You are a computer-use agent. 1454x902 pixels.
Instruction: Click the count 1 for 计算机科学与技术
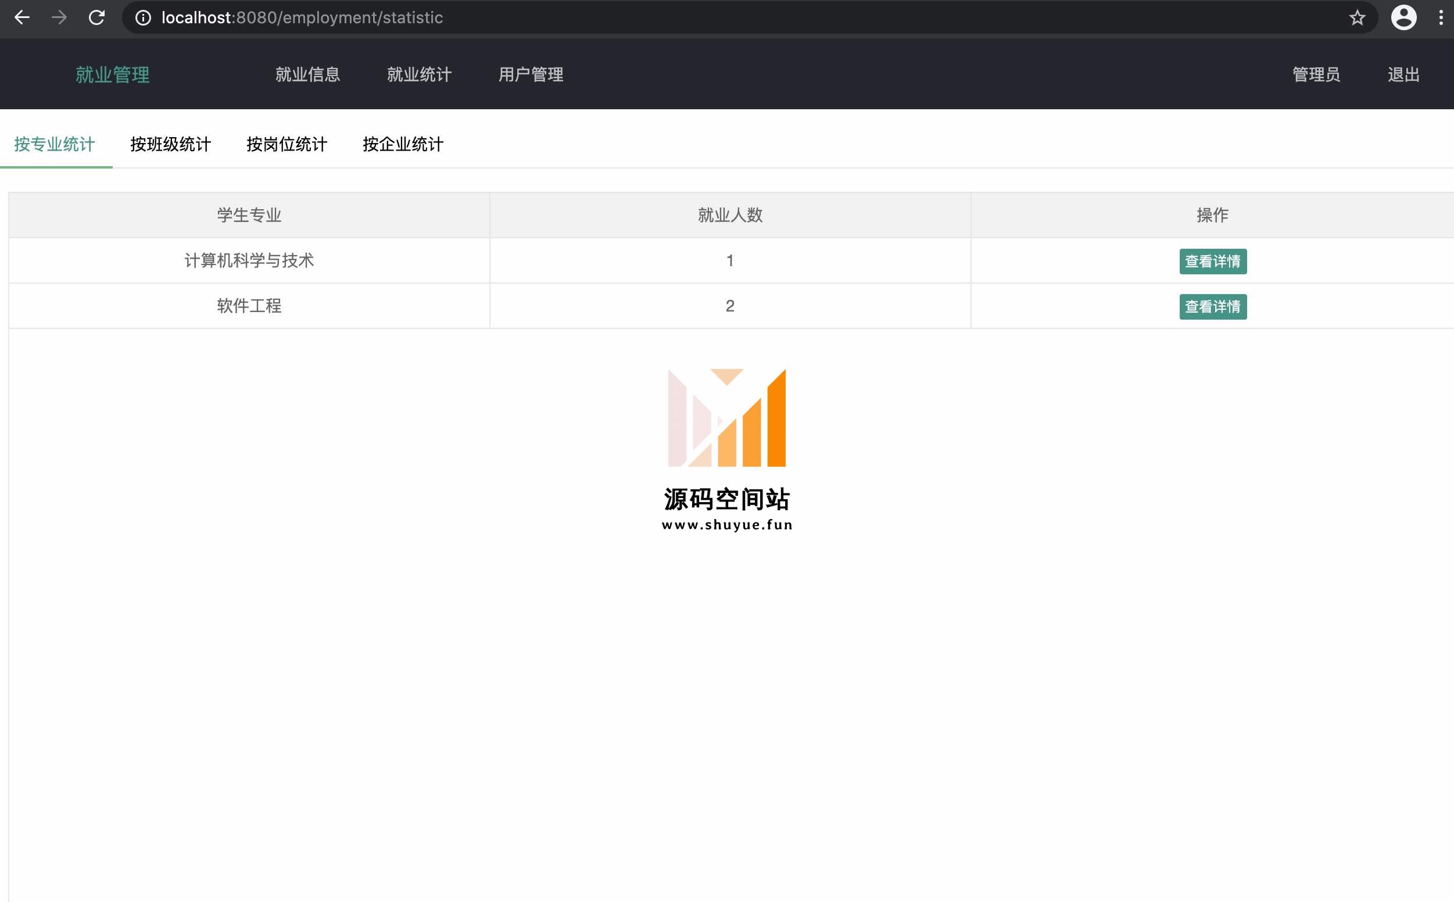730,261
